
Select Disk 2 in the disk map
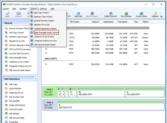[50, 105]
